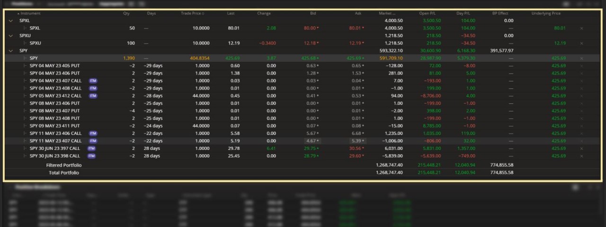
Task: Select the SPY stock row with quantity 1,390
Action: click(x=303, y=58)
